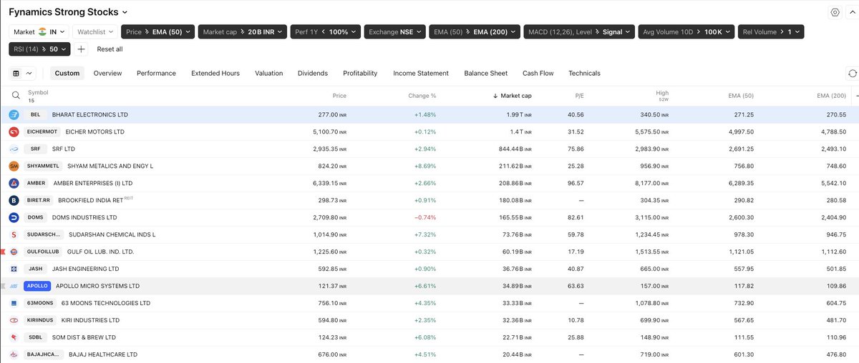Sort by High 52W column header

[x=662, y=95]
